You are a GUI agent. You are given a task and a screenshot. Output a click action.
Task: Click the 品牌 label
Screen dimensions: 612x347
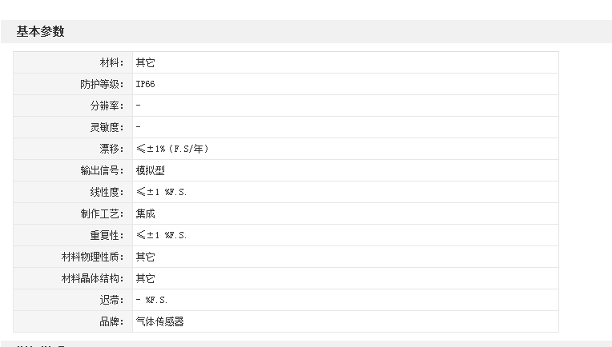(111, 321)
